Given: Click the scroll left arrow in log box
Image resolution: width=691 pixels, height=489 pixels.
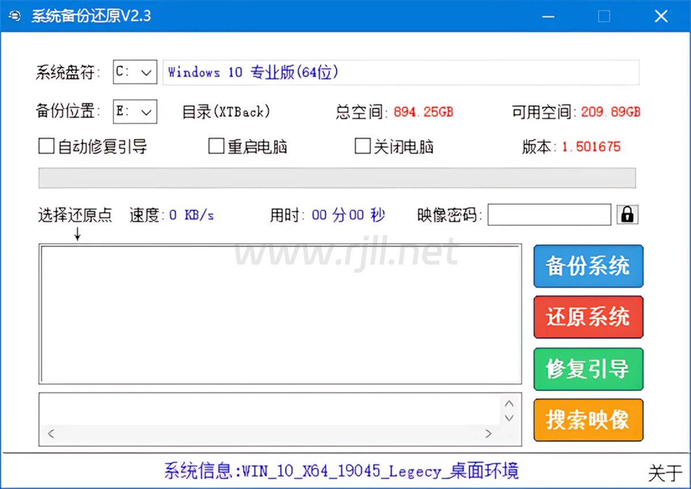Looking at the screenshot, I should (51, 434).
